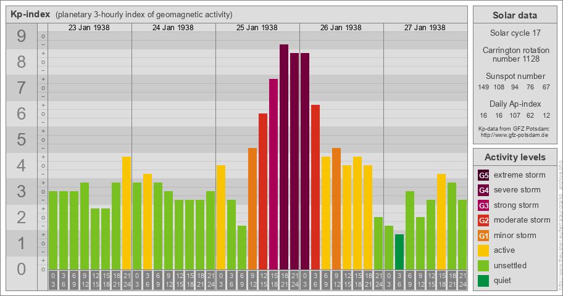Click the sunspot number value 149
563x296 pixels.
pos(483,87)
